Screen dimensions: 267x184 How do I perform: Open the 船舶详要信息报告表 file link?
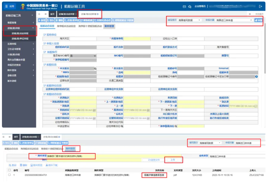pos(155,175)
